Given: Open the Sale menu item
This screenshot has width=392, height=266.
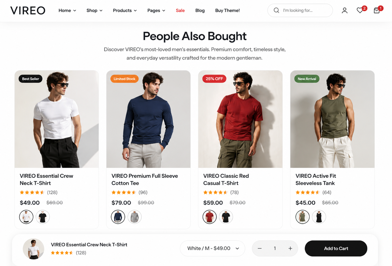Looking at the screenshot, I should coord(180,11).
